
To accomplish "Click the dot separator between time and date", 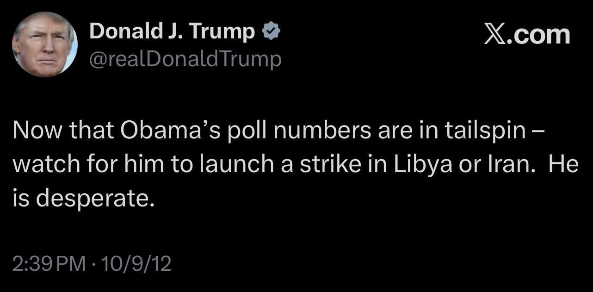I will click(x=94, y=264).
